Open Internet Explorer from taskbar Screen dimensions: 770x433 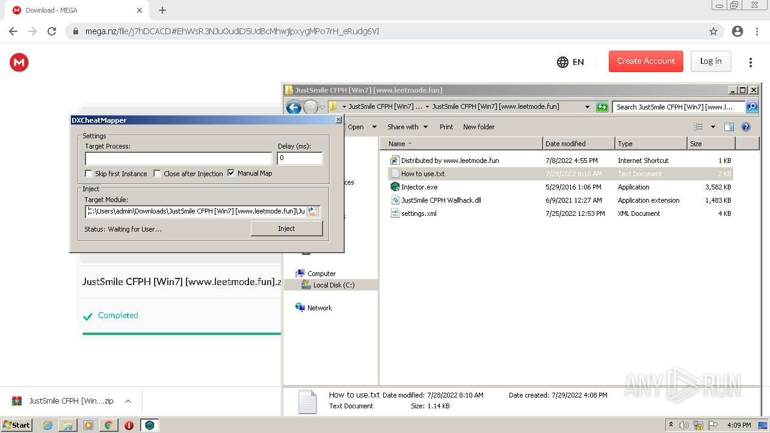(48, 425)
